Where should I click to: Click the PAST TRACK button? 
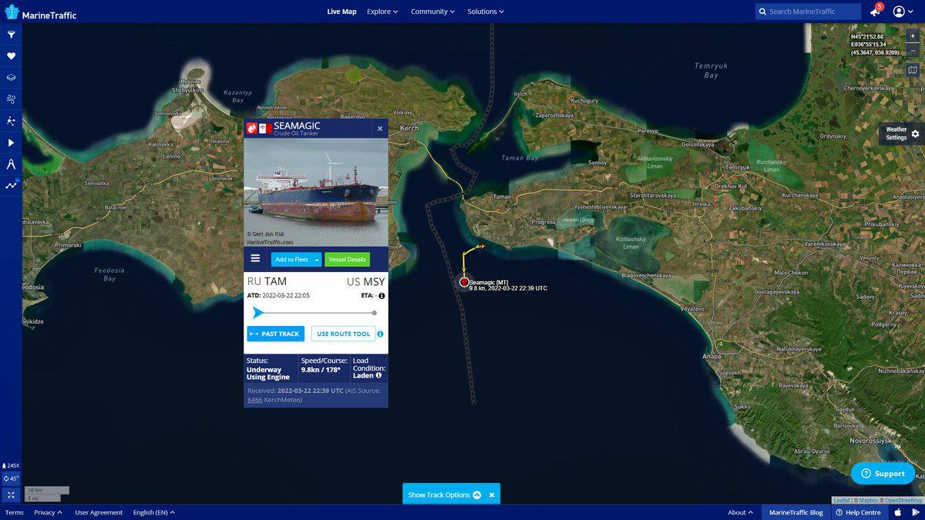point(275,334)
